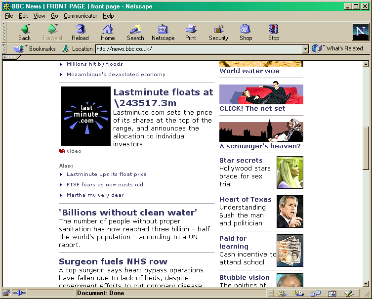Screen dimensions: 372x299
Task: Click the Shop toolbar icon
Action: (x=246, y=33)
